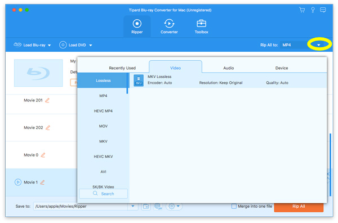This screenshot has width=338, height=223.
Task: Switch to the Audio tab
Action: 229,68
